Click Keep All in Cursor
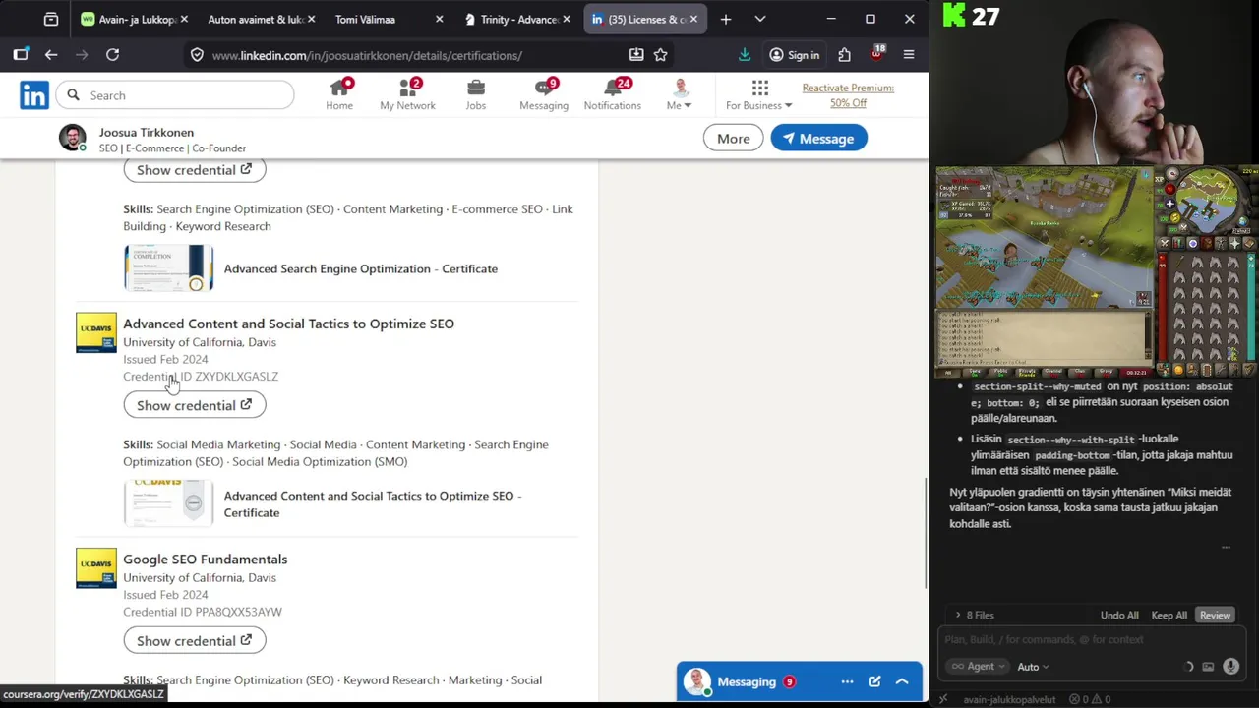 (1169, 616)
